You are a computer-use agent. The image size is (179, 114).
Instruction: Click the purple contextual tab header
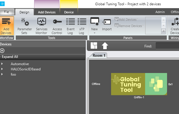[x=47, y=4]
